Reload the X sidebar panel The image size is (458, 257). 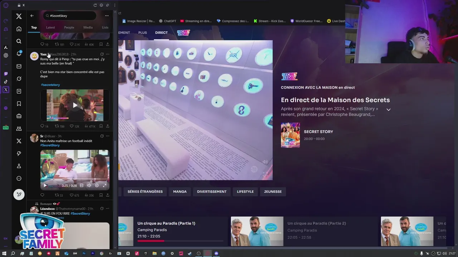pos(95,5)
